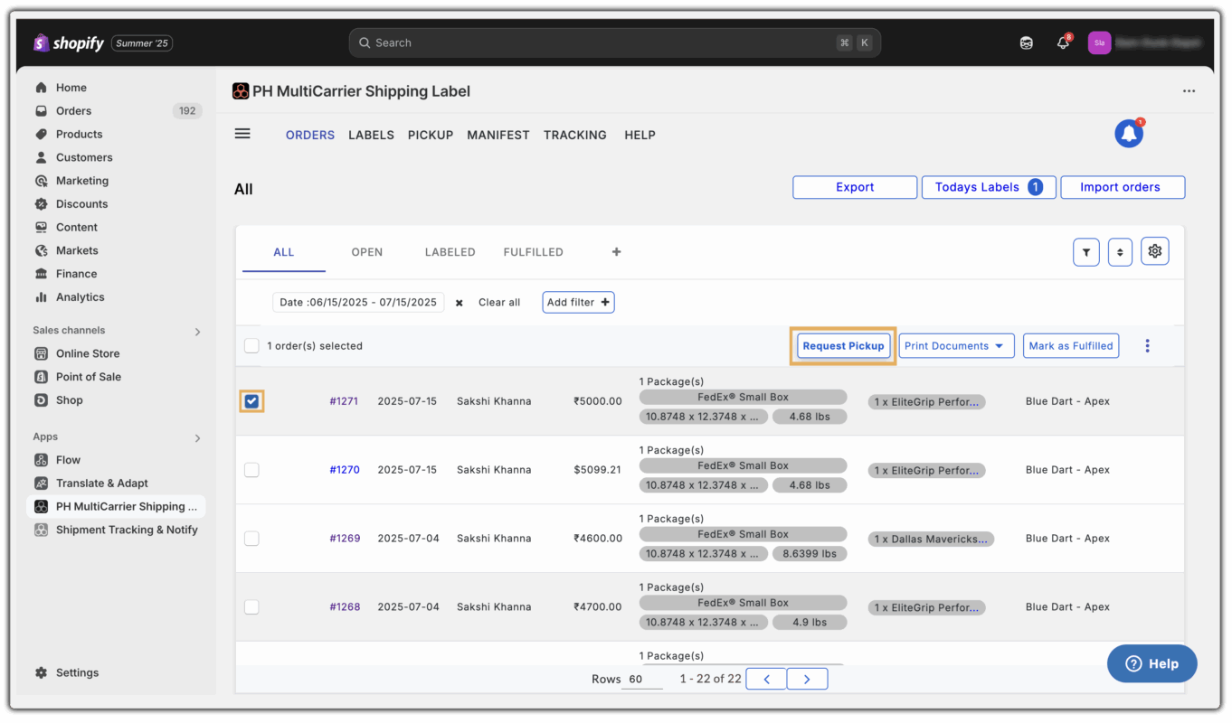Switch to MANIFEST tab
Viewport: 1232px width, 723px height.
click(498, 135)
